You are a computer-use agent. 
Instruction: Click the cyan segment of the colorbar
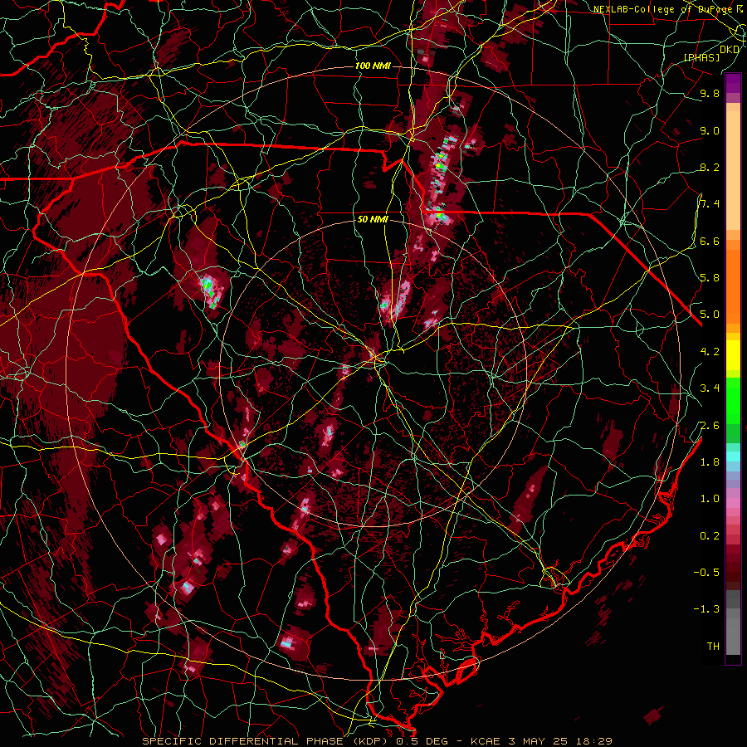click(x=733, y=456)
